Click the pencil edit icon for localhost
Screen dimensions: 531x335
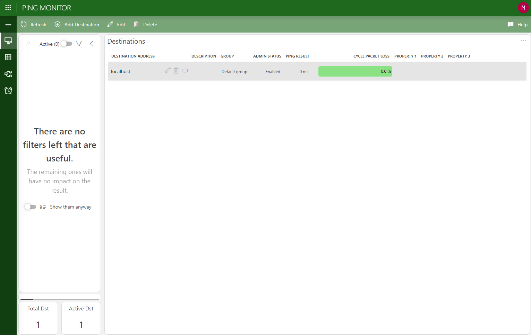coord(168,71)
